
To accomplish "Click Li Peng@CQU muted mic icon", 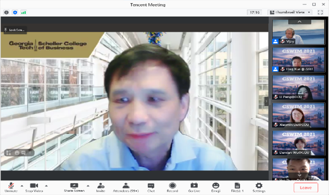I will (x=276, y=97).
